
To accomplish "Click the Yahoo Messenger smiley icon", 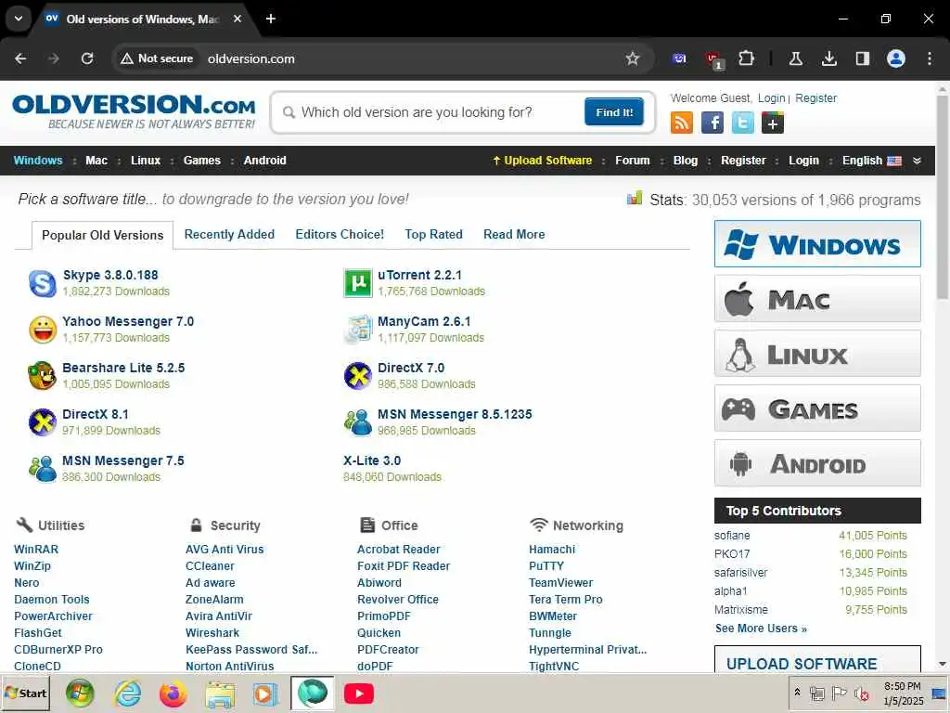I will [43, 330].
